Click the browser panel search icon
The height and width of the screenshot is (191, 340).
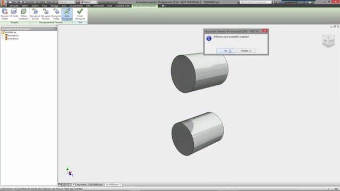tap(55, 29)
